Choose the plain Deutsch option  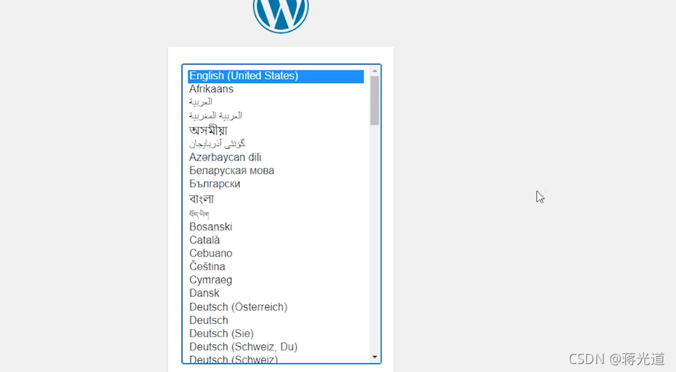tap(209, 320)
